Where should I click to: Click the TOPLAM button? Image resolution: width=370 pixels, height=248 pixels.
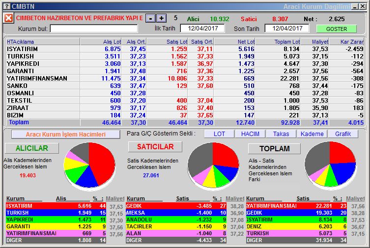point(275,148)
